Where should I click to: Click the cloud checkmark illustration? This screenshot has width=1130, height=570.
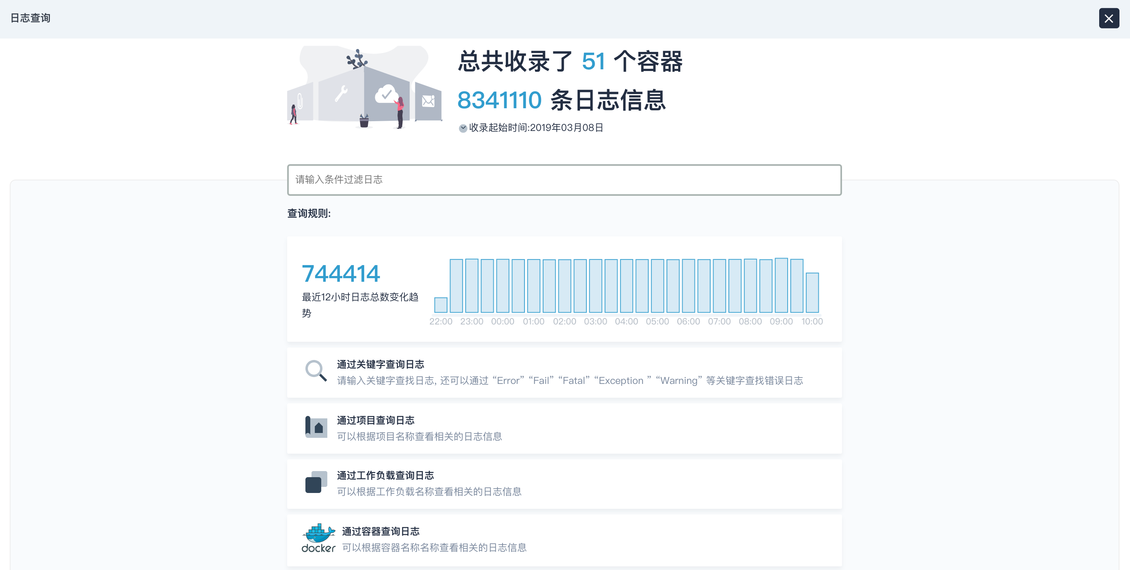(387, 93)
